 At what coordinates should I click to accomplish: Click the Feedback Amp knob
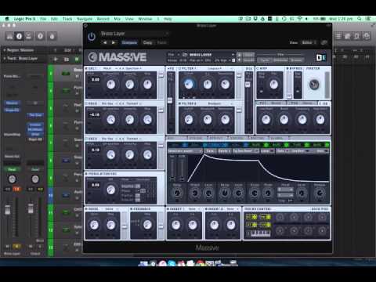pos(147,225)
